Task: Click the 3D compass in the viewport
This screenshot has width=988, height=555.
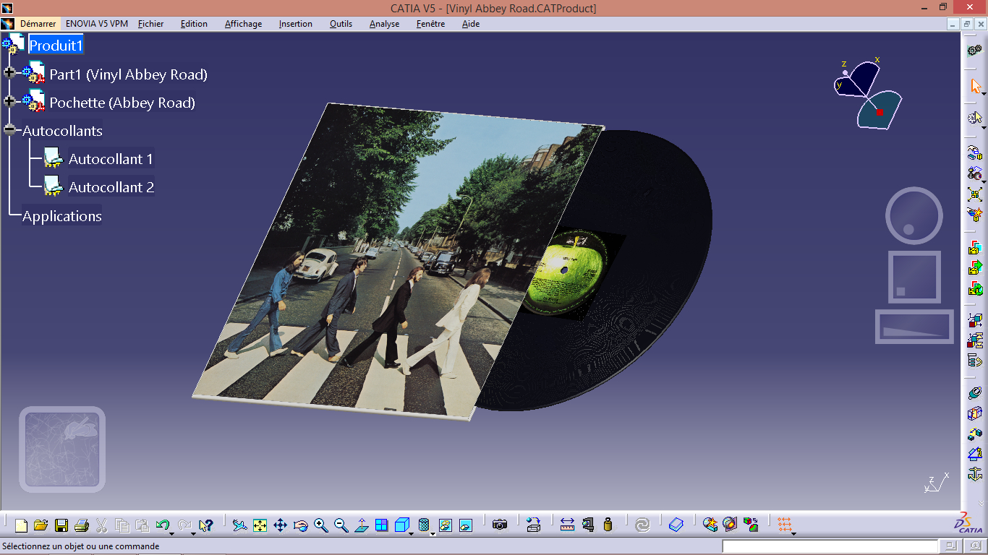Action: (868, 94)
